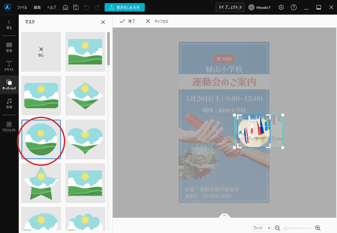This screenshot has height=233, width=337.
Task: Open settings gear icon
Action: 281,7
